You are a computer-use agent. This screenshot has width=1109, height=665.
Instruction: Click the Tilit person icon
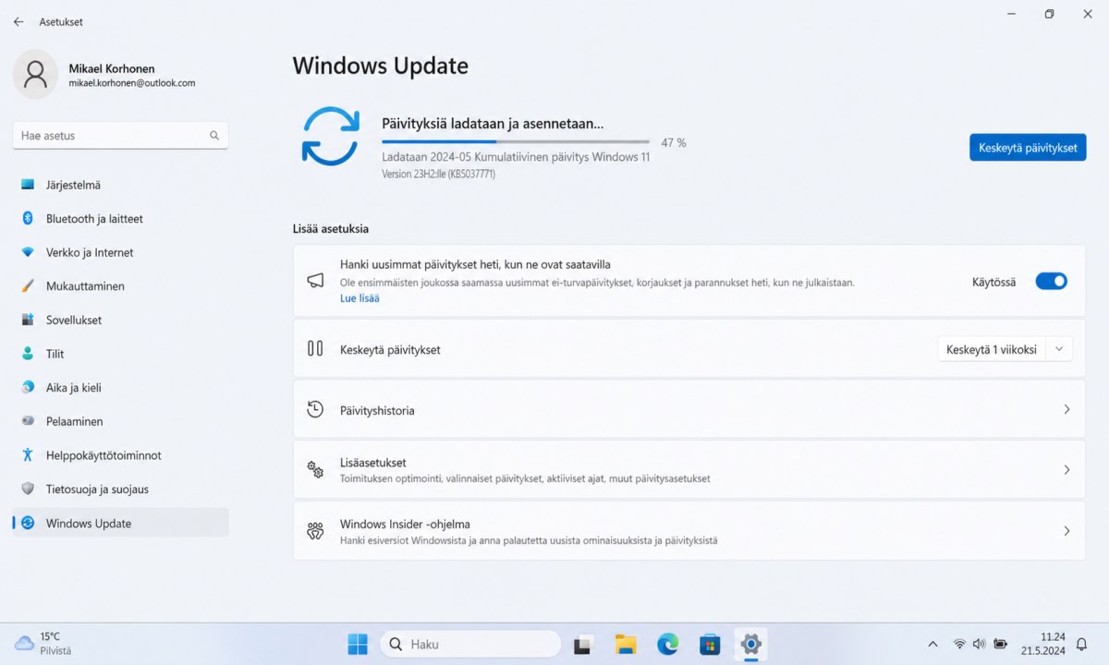click(x=28, y=354)
